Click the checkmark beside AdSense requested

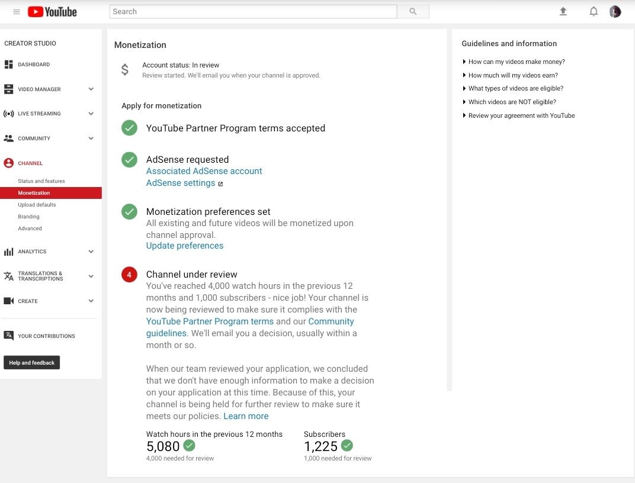pyautogui.click(x=129, y=160)
